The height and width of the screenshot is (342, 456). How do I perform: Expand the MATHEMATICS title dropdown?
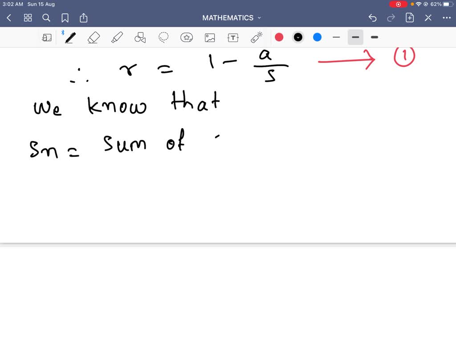(x=232, y=18)
